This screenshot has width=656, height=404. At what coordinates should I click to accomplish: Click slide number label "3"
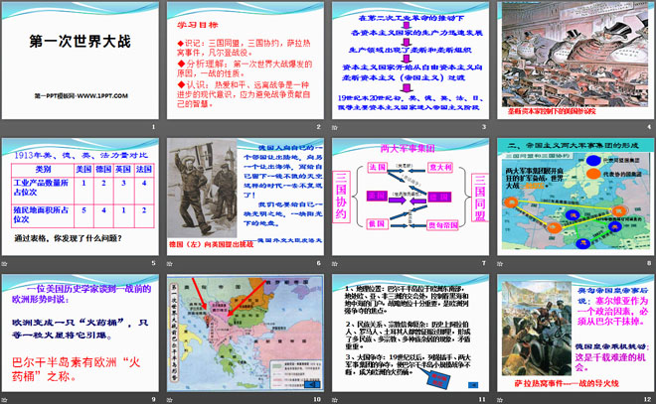pos(484,127)
